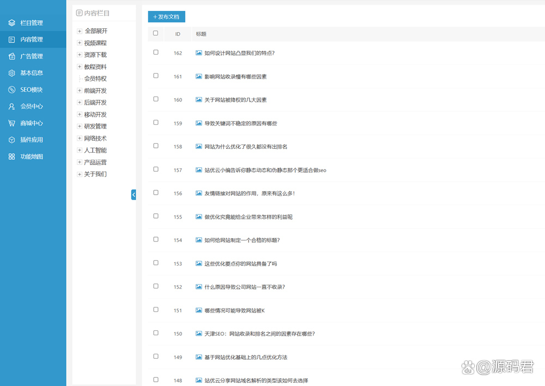Click the image icon in row 154
The image size is (545, 386).
pos(199,240)
